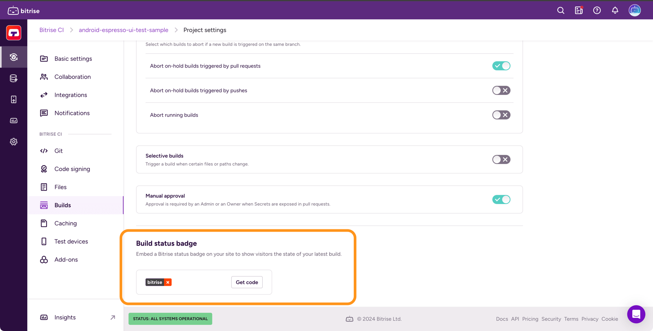This screenshot has height=331, width=653.
Task: Open the user avatar menu
Action: (x=635, y=10)
